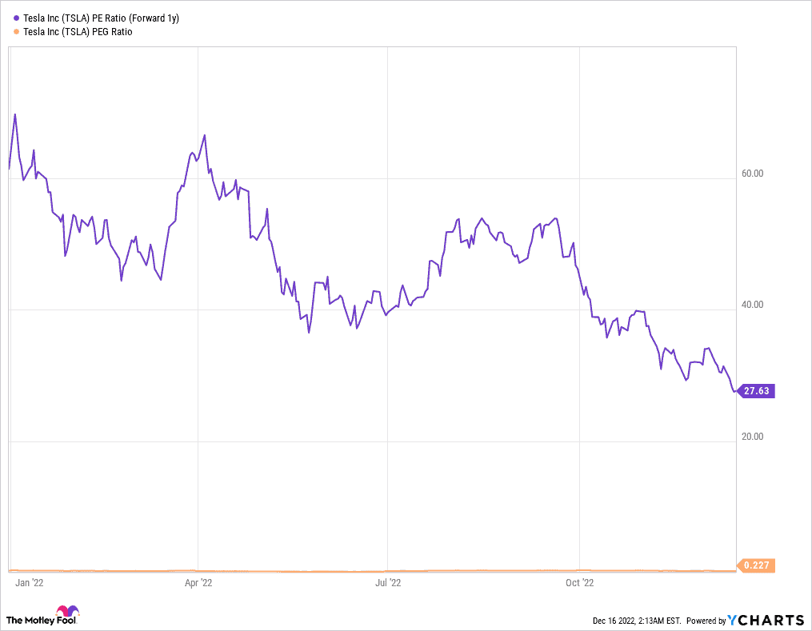This screenshot has height=631, width=812.
Task: Click the orange PEG Ratio legend dot
Action: click(16, 32)
